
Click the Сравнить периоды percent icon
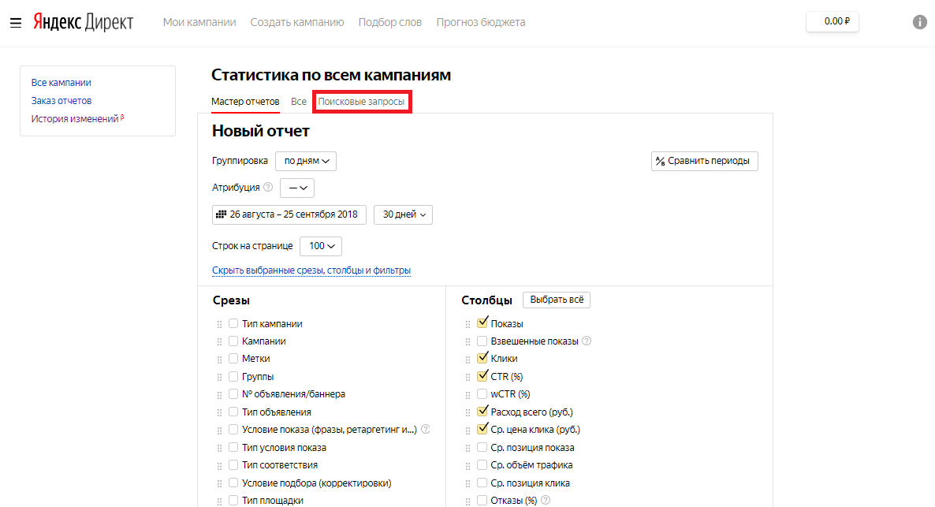pyautogui.click(x=660, y=161)
